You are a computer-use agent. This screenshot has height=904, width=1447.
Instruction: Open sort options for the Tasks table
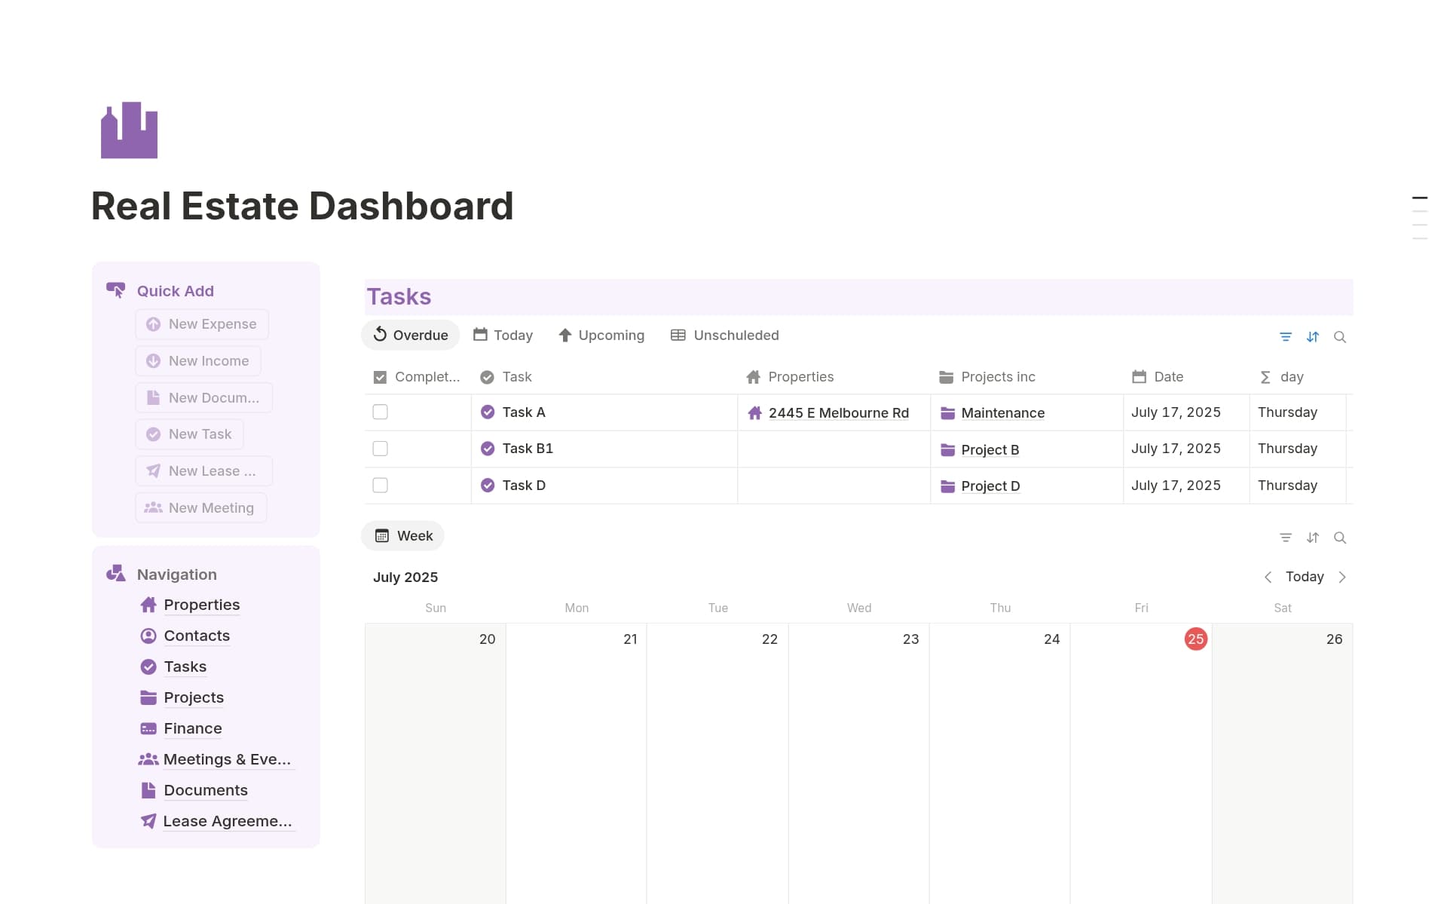[x=1313, y=337]
